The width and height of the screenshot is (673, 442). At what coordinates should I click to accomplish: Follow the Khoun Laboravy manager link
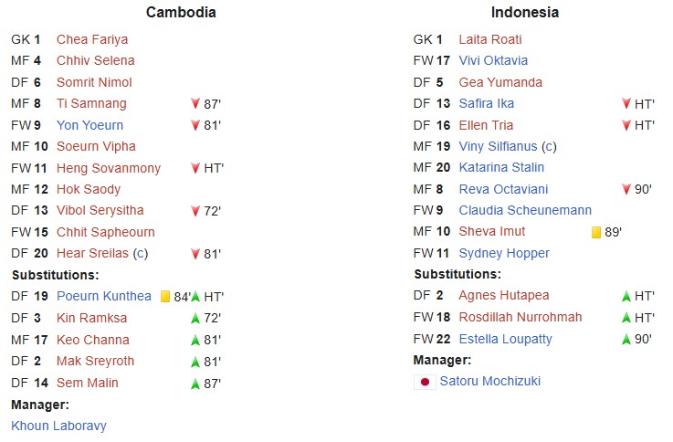coord(58,425)
